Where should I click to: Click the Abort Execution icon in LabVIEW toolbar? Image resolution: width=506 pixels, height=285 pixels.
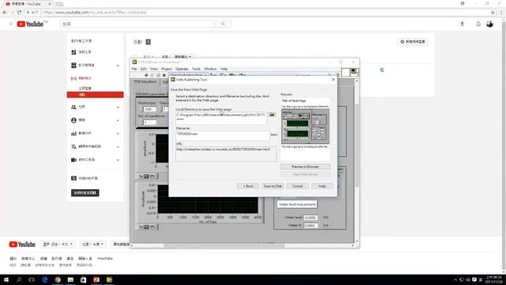(x=158, y=75)
